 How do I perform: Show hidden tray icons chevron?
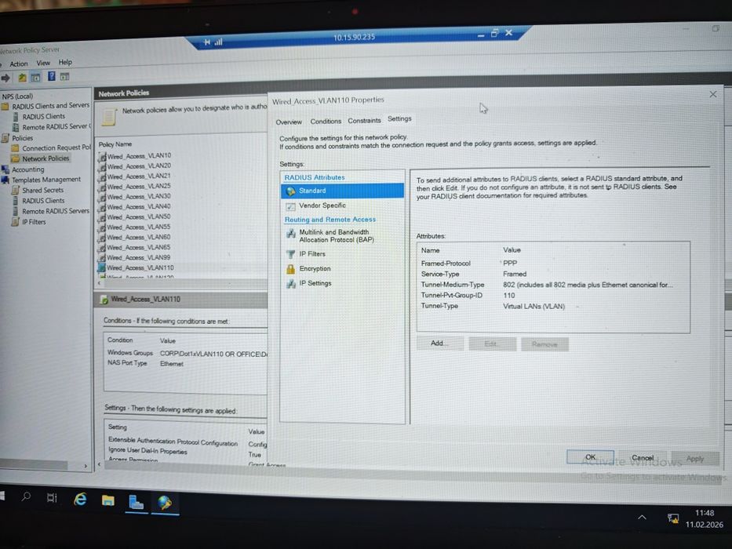643,517
